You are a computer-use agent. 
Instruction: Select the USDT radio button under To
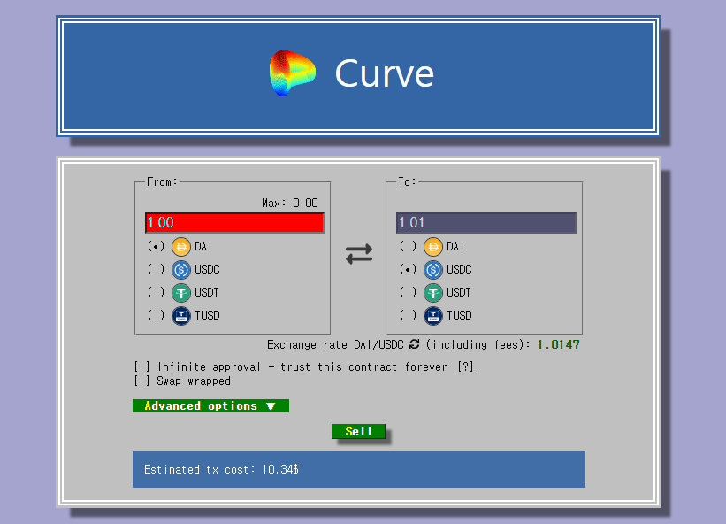[408, 292]
